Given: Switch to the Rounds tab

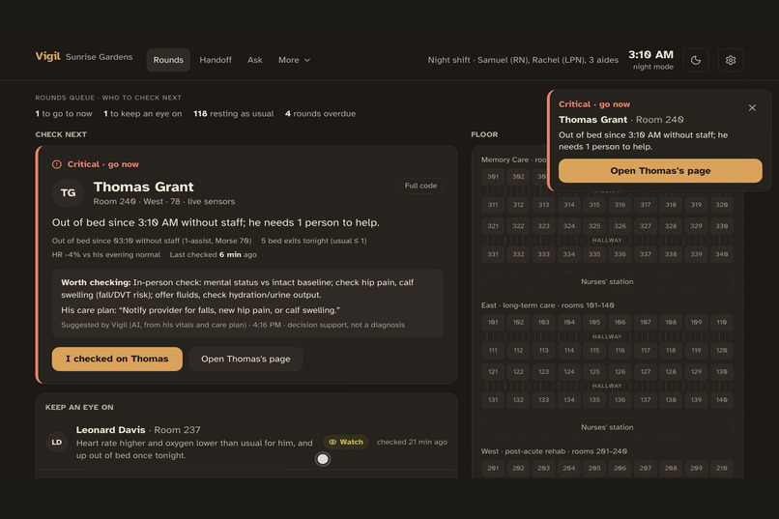Looking at the screenshot, I should 168,60.
